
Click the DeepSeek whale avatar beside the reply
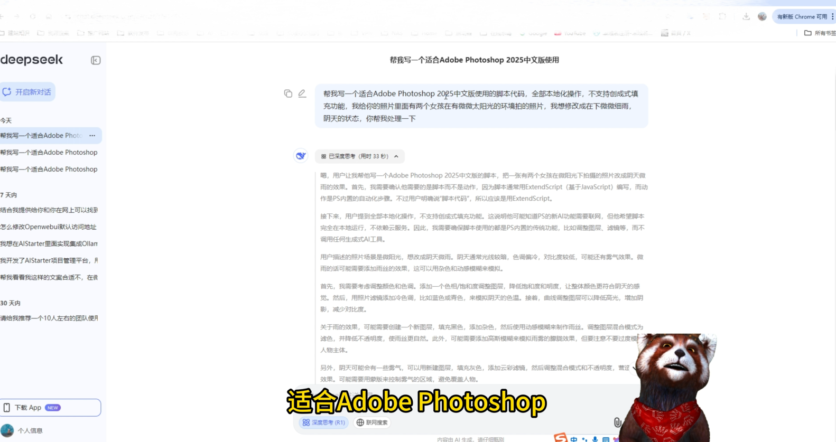[301, 156]
